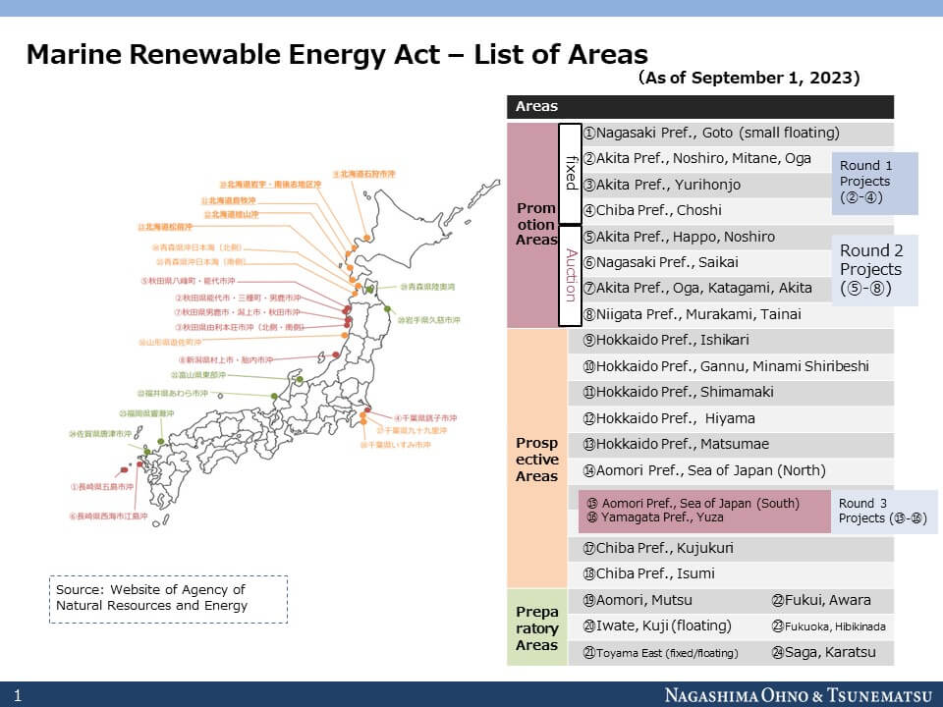This screenshot has height=707, width=943.
Task: Select the Fukui, Awara entry
Action: click(x=821, y=600)
